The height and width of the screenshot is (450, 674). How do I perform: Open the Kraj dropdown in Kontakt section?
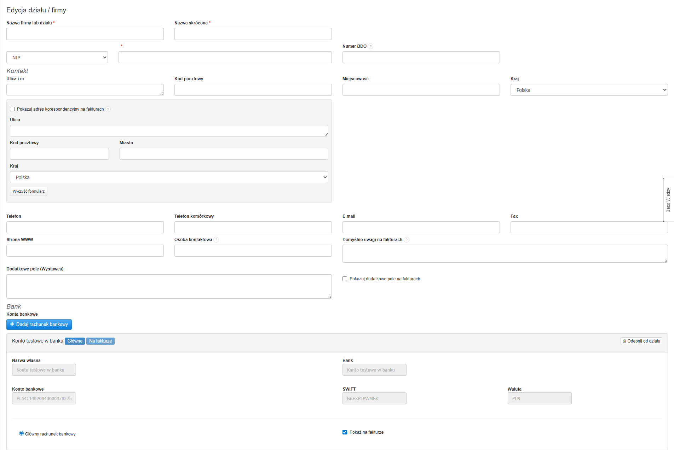pos(589,90)
